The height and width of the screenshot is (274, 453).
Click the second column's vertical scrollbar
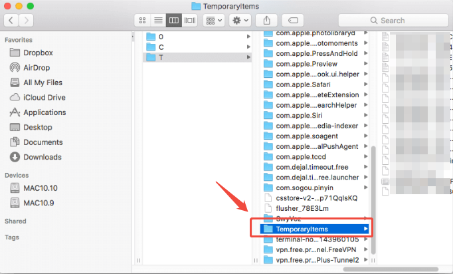(373, 200)
